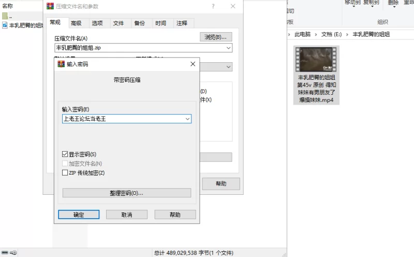Switch to the 高级 tab
The width and height of the screenshot is (414, 257).
76,23
